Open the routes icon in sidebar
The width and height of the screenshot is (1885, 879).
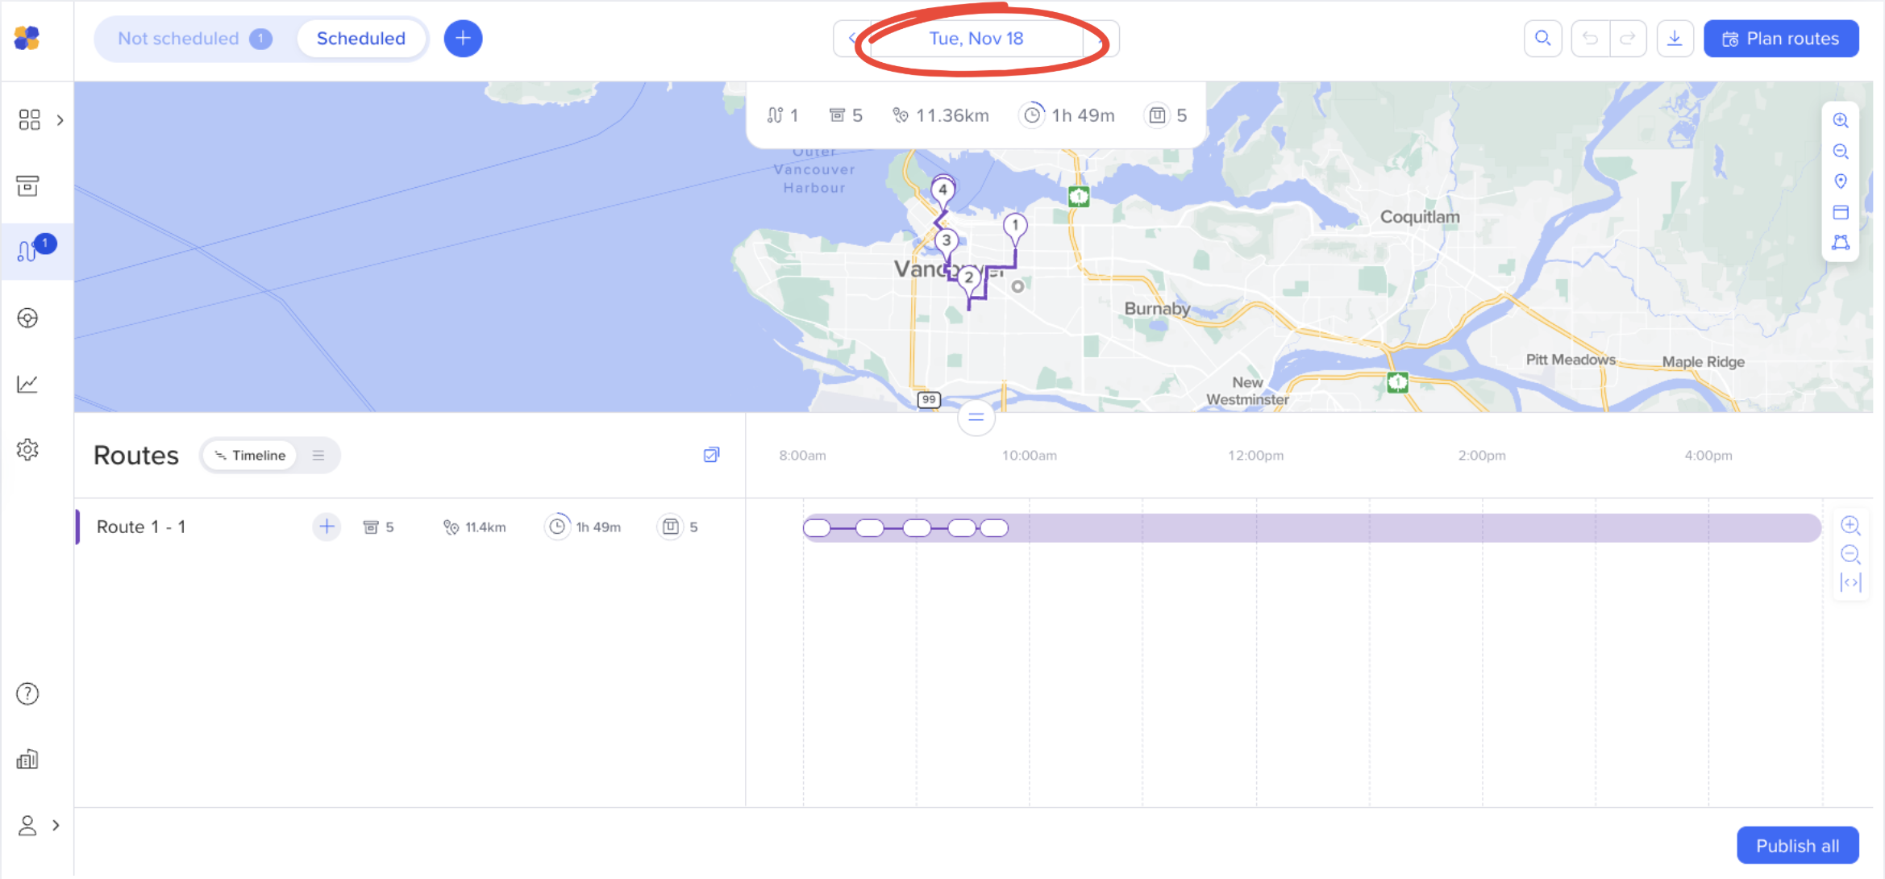[x=27, y=252]
